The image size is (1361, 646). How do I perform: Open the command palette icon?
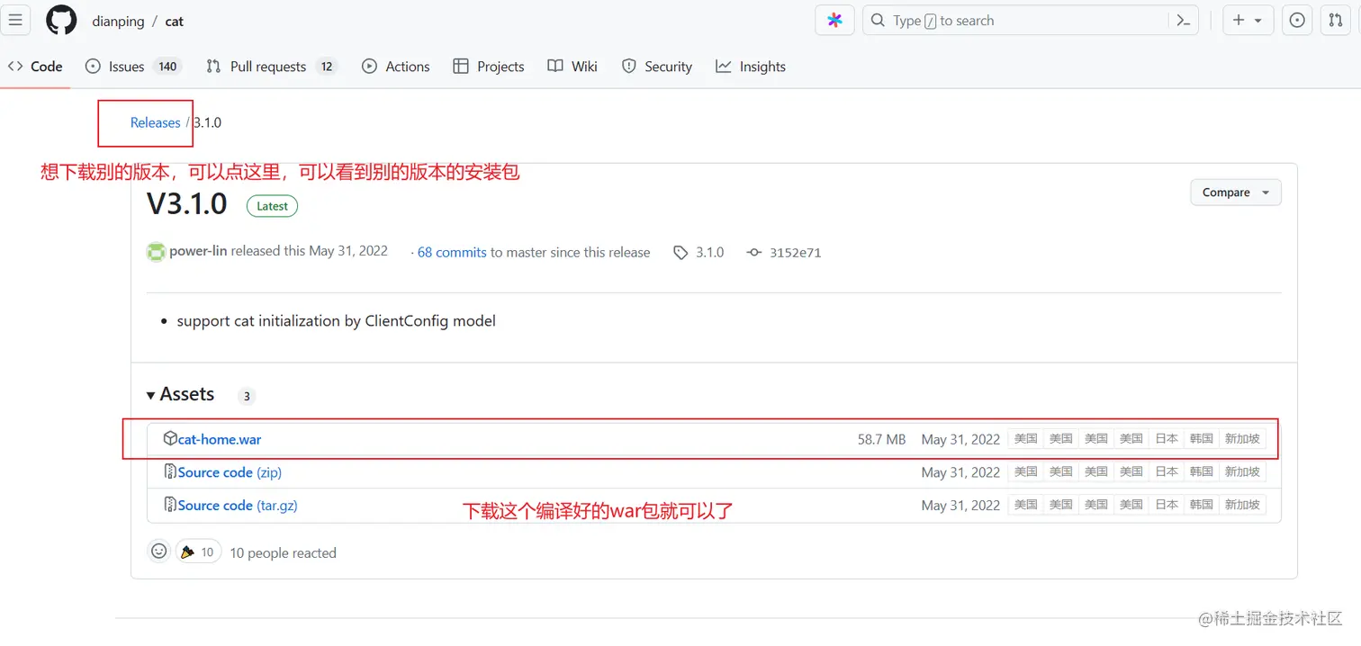click(x=1184, y=20)
